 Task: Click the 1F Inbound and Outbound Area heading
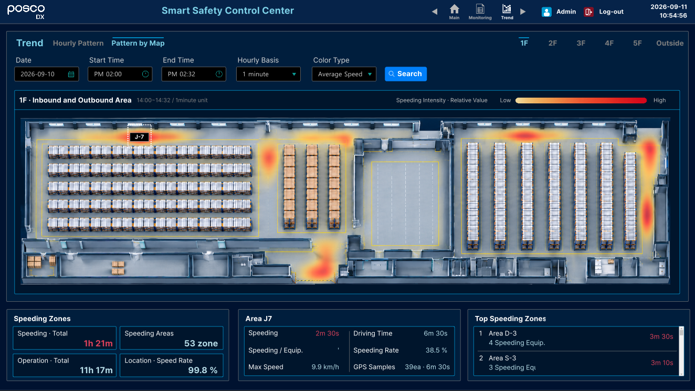pyautogui.click(x=76, y=100)
